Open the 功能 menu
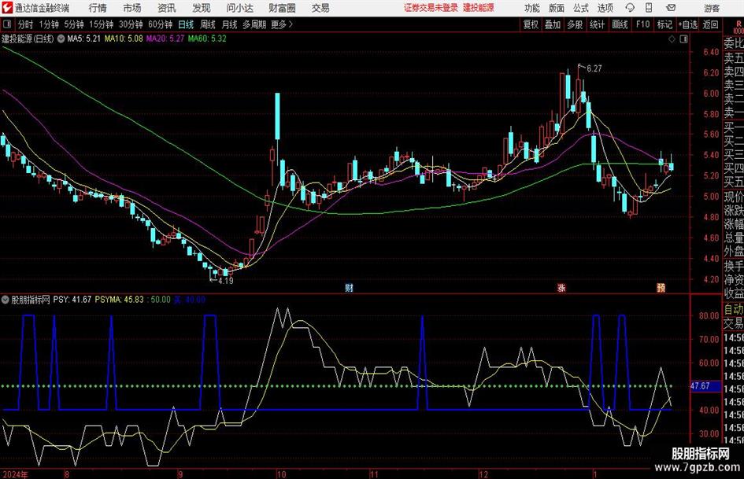The height and width of the screenshot is (479, 744). [532, 8]
